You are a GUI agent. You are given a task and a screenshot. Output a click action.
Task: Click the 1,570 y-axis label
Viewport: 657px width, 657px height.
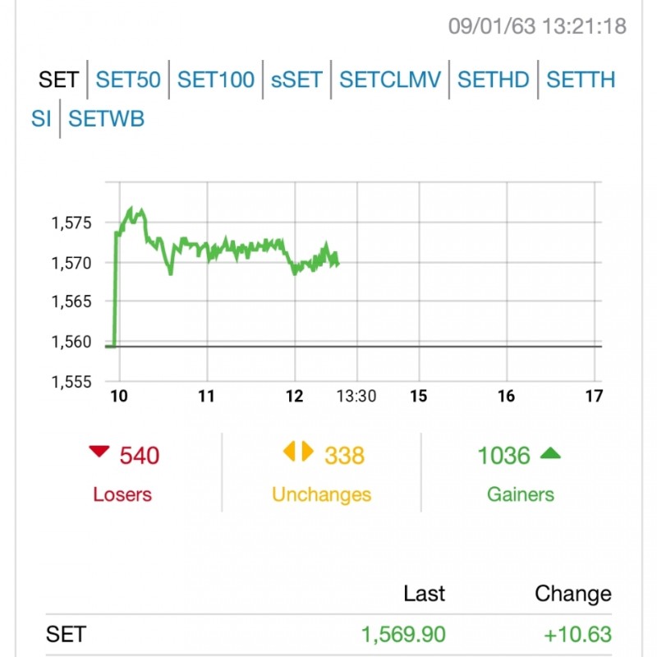(x=71, y=263)
